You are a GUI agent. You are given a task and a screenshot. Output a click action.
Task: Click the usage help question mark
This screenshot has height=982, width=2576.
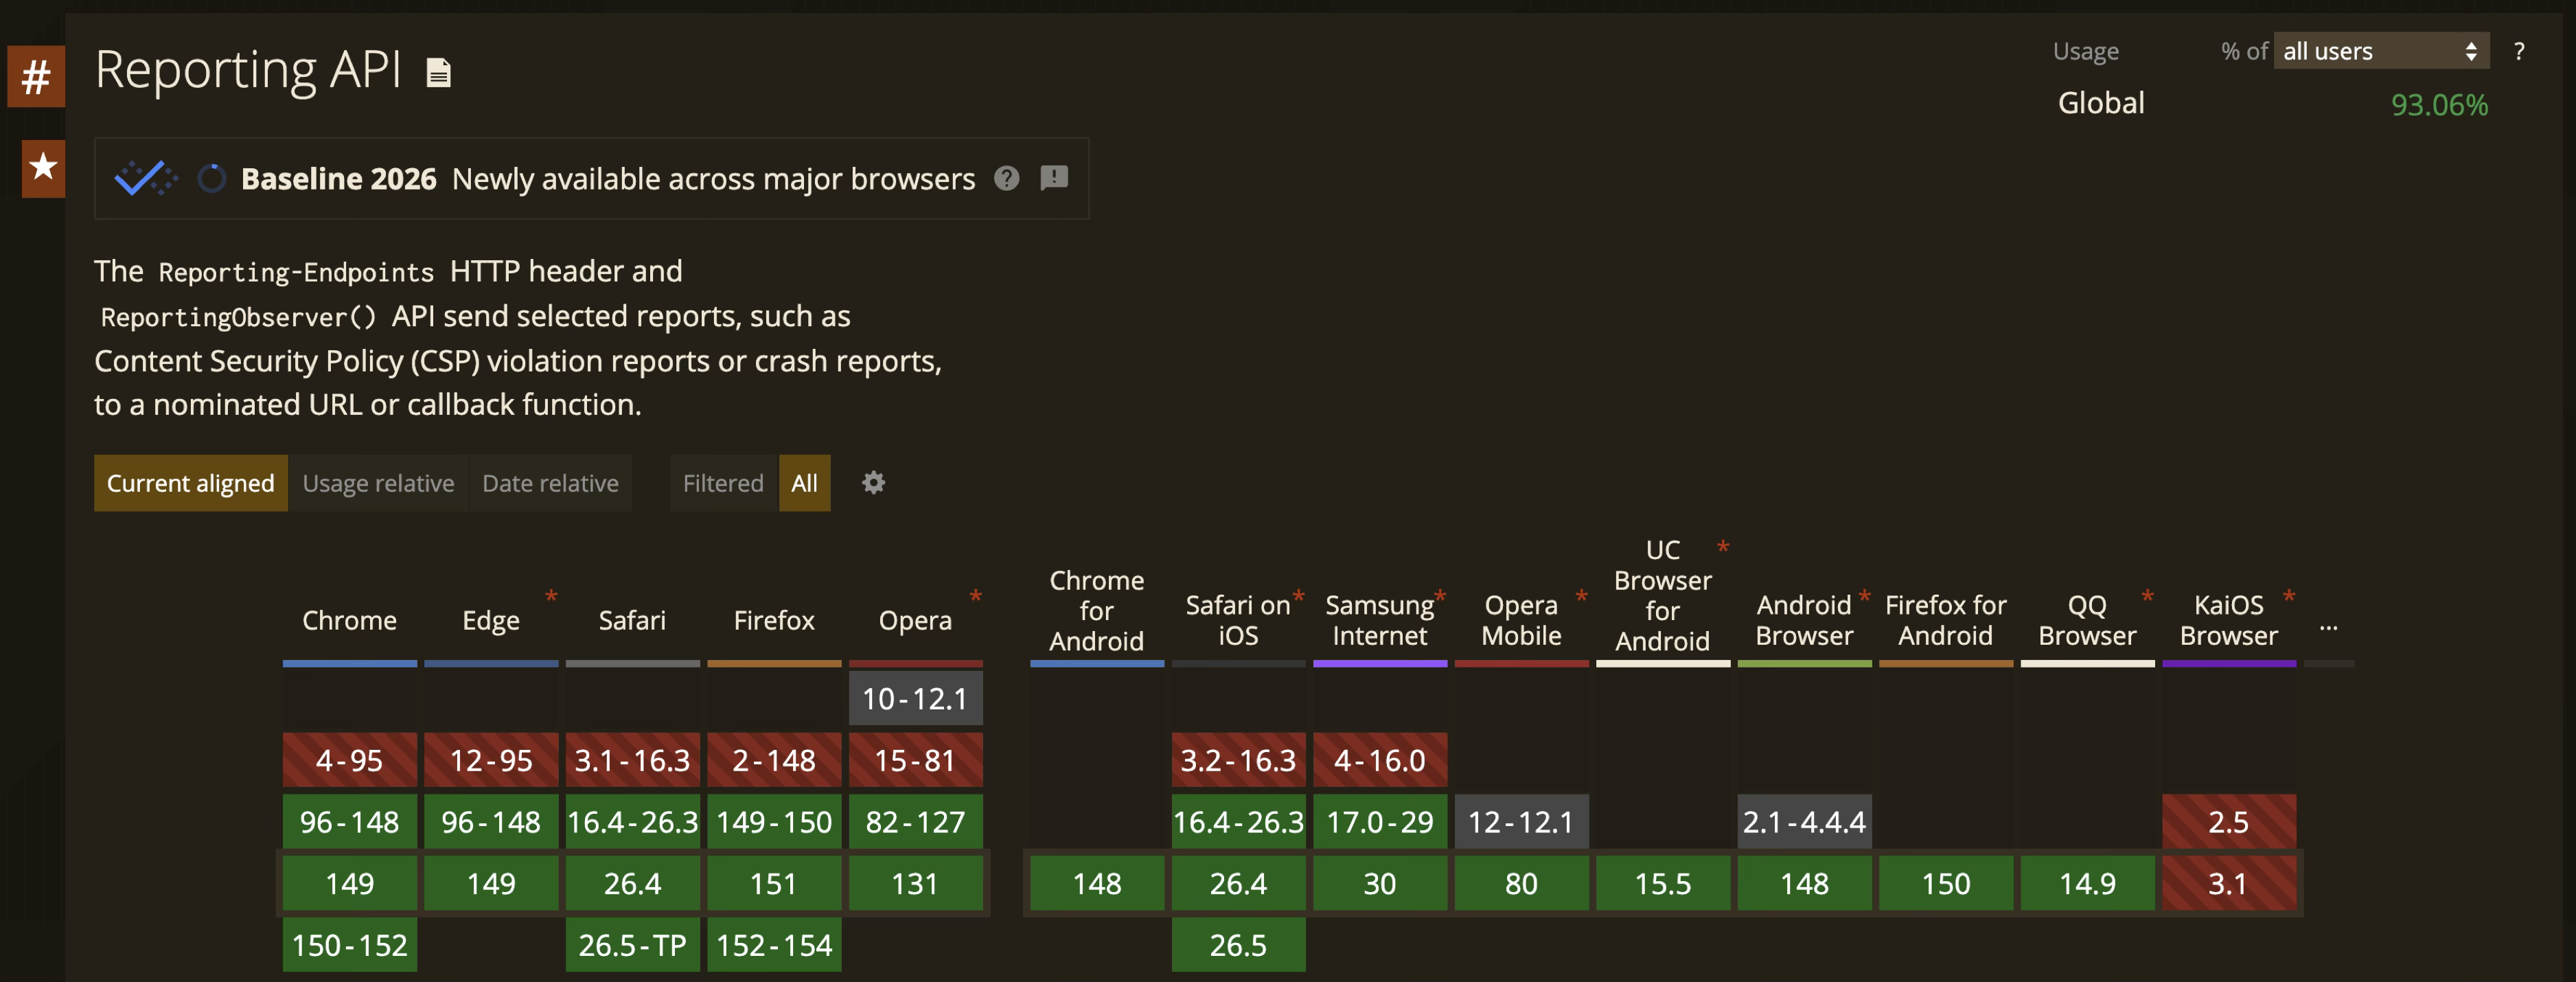[x=2519, y=51]
